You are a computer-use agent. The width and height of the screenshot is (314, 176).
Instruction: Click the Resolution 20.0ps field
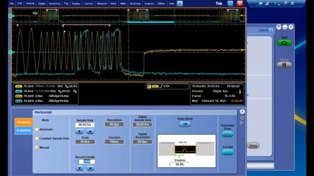114,124
